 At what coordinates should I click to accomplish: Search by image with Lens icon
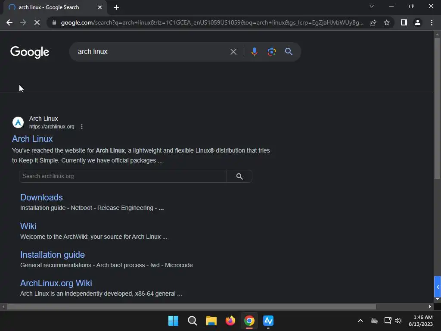pos(271,52)
